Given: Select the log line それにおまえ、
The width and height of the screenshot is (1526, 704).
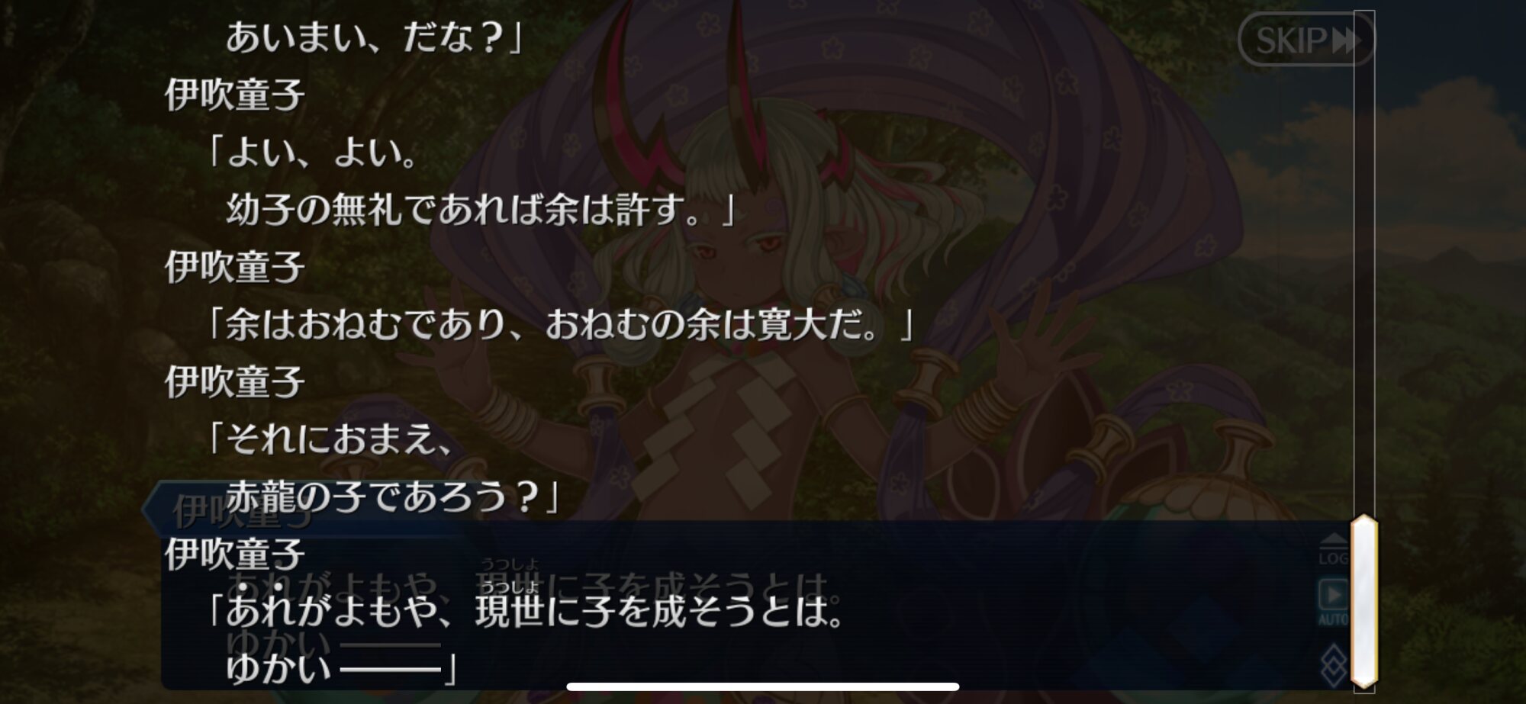Looking at the screenshot, I should 330,439.
